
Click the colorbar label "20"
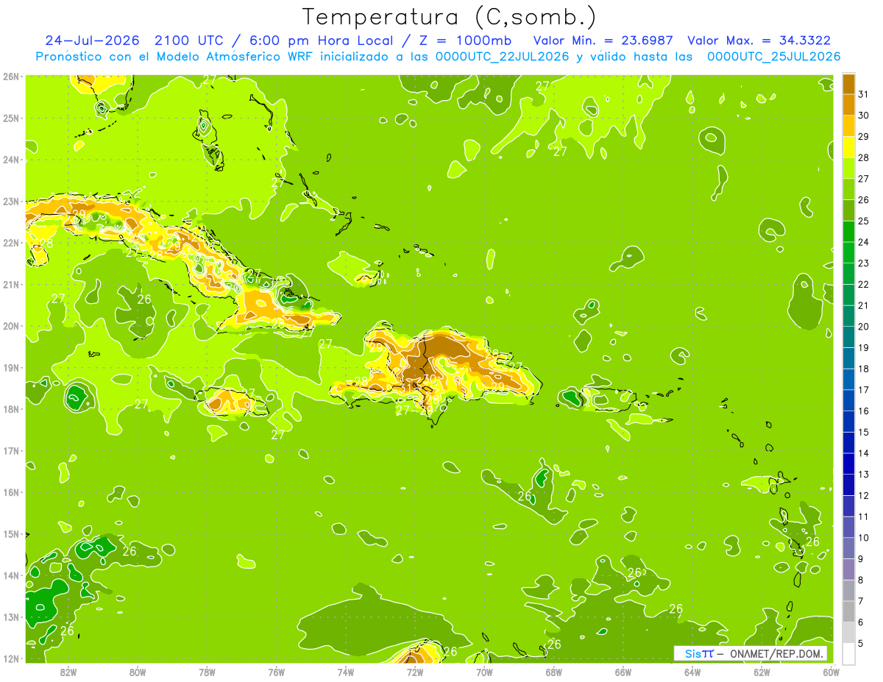[864, 327]
